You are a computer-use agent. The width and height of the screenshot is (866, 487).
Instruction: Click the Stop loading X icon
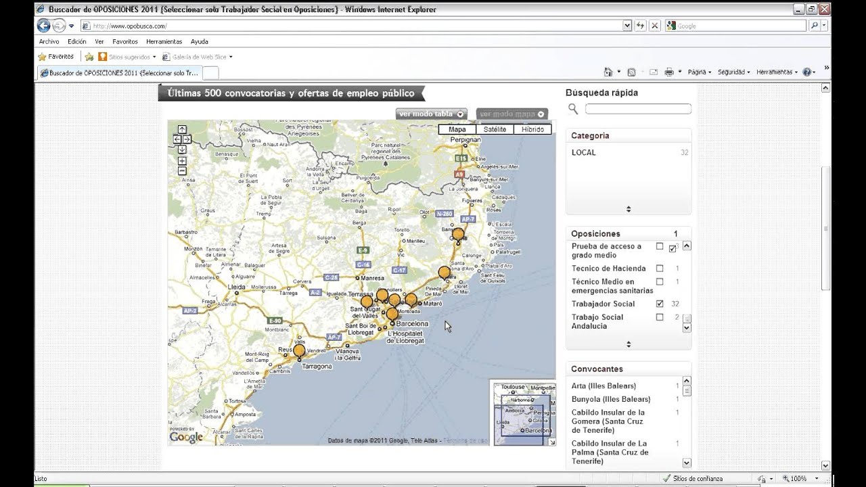(654, 26)
